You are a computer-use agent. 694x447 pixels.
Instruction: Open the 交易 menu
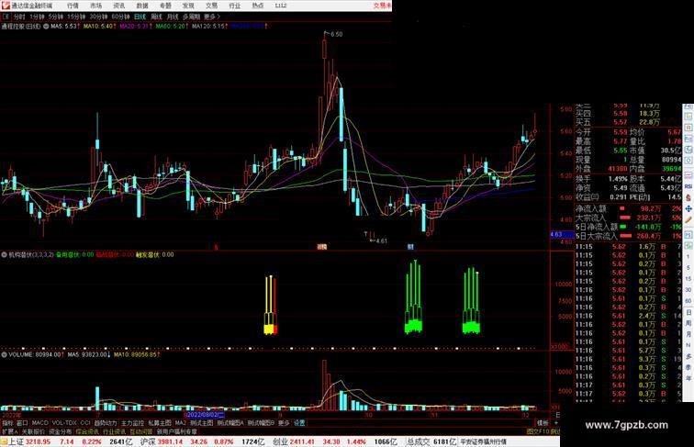(x=211, y=6)
